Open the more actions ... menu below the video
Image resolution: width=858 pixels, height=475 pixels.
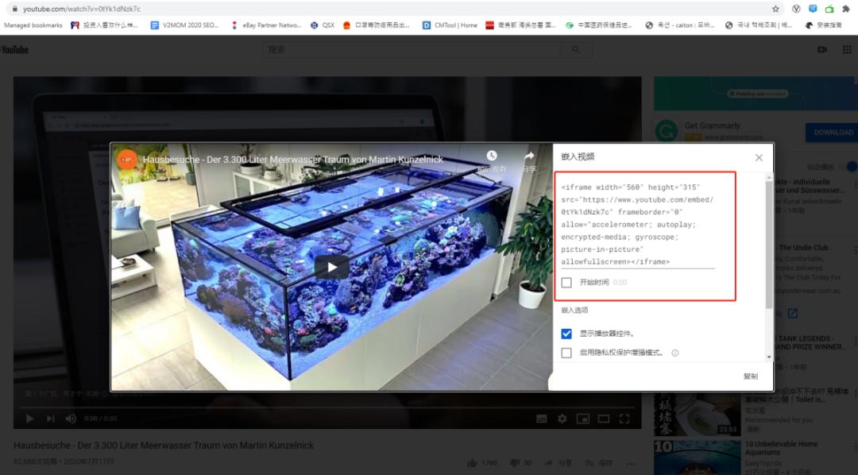(630, 462)
